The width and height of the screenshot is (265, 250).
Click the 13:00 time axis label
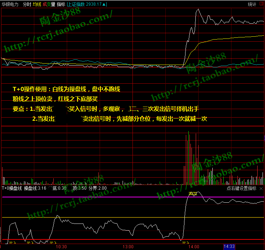128,246
